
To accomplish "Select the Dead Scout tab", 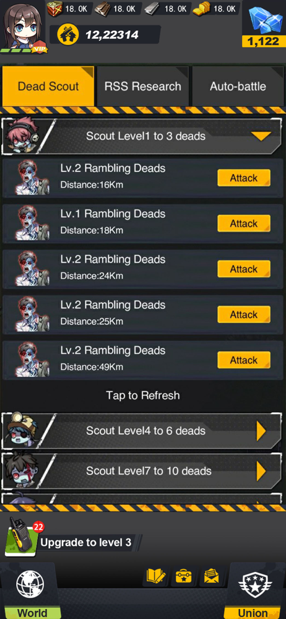I will (x=48, y=86).
